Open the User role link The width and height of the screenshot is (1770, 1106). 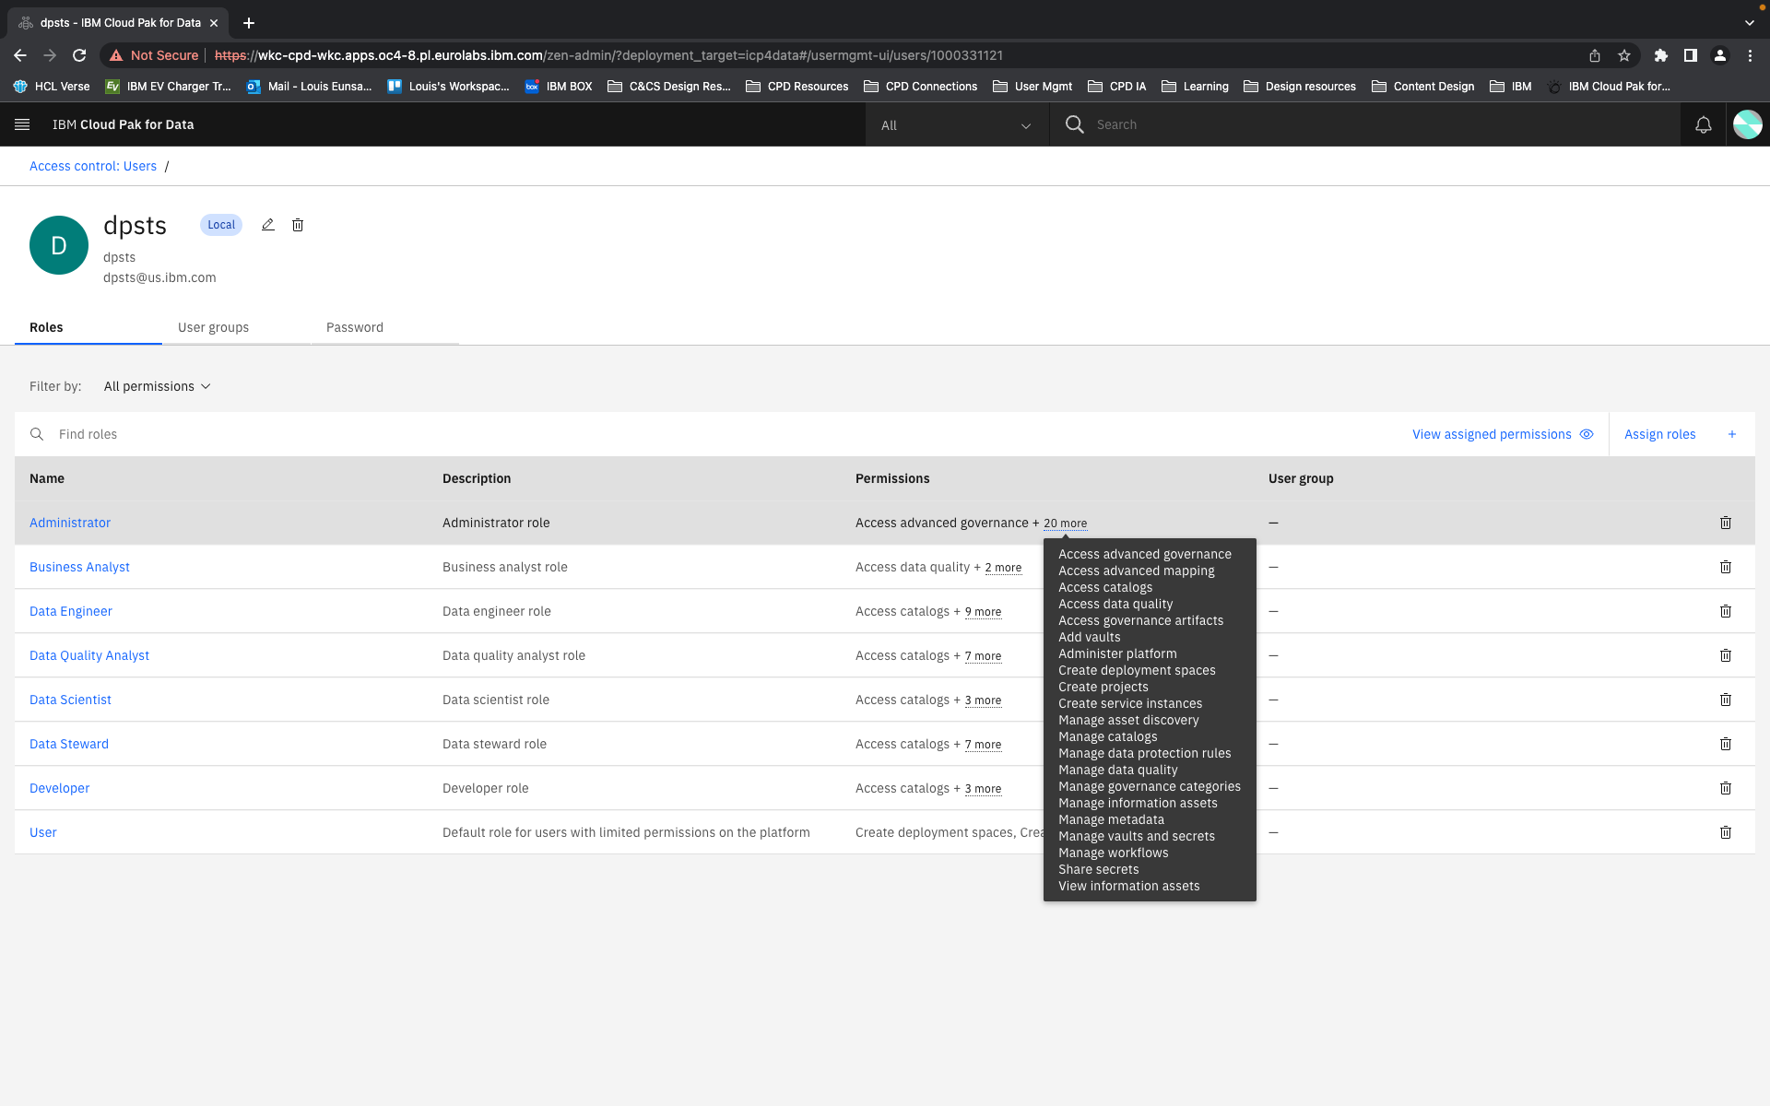click(43, 832)
